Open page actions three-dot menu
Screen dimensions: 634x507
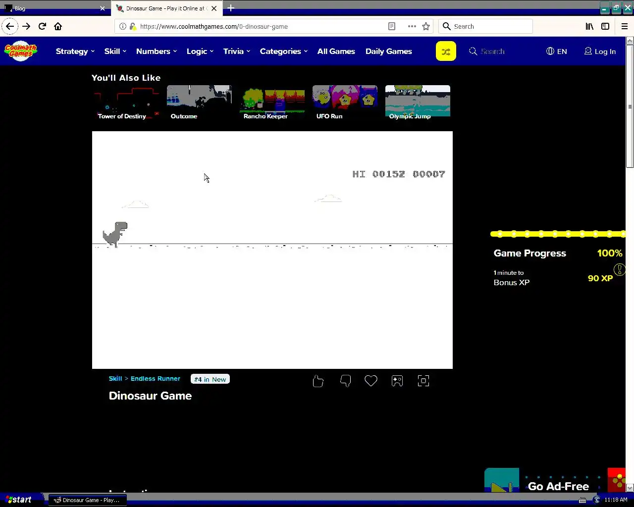click(x=412, y=26)
